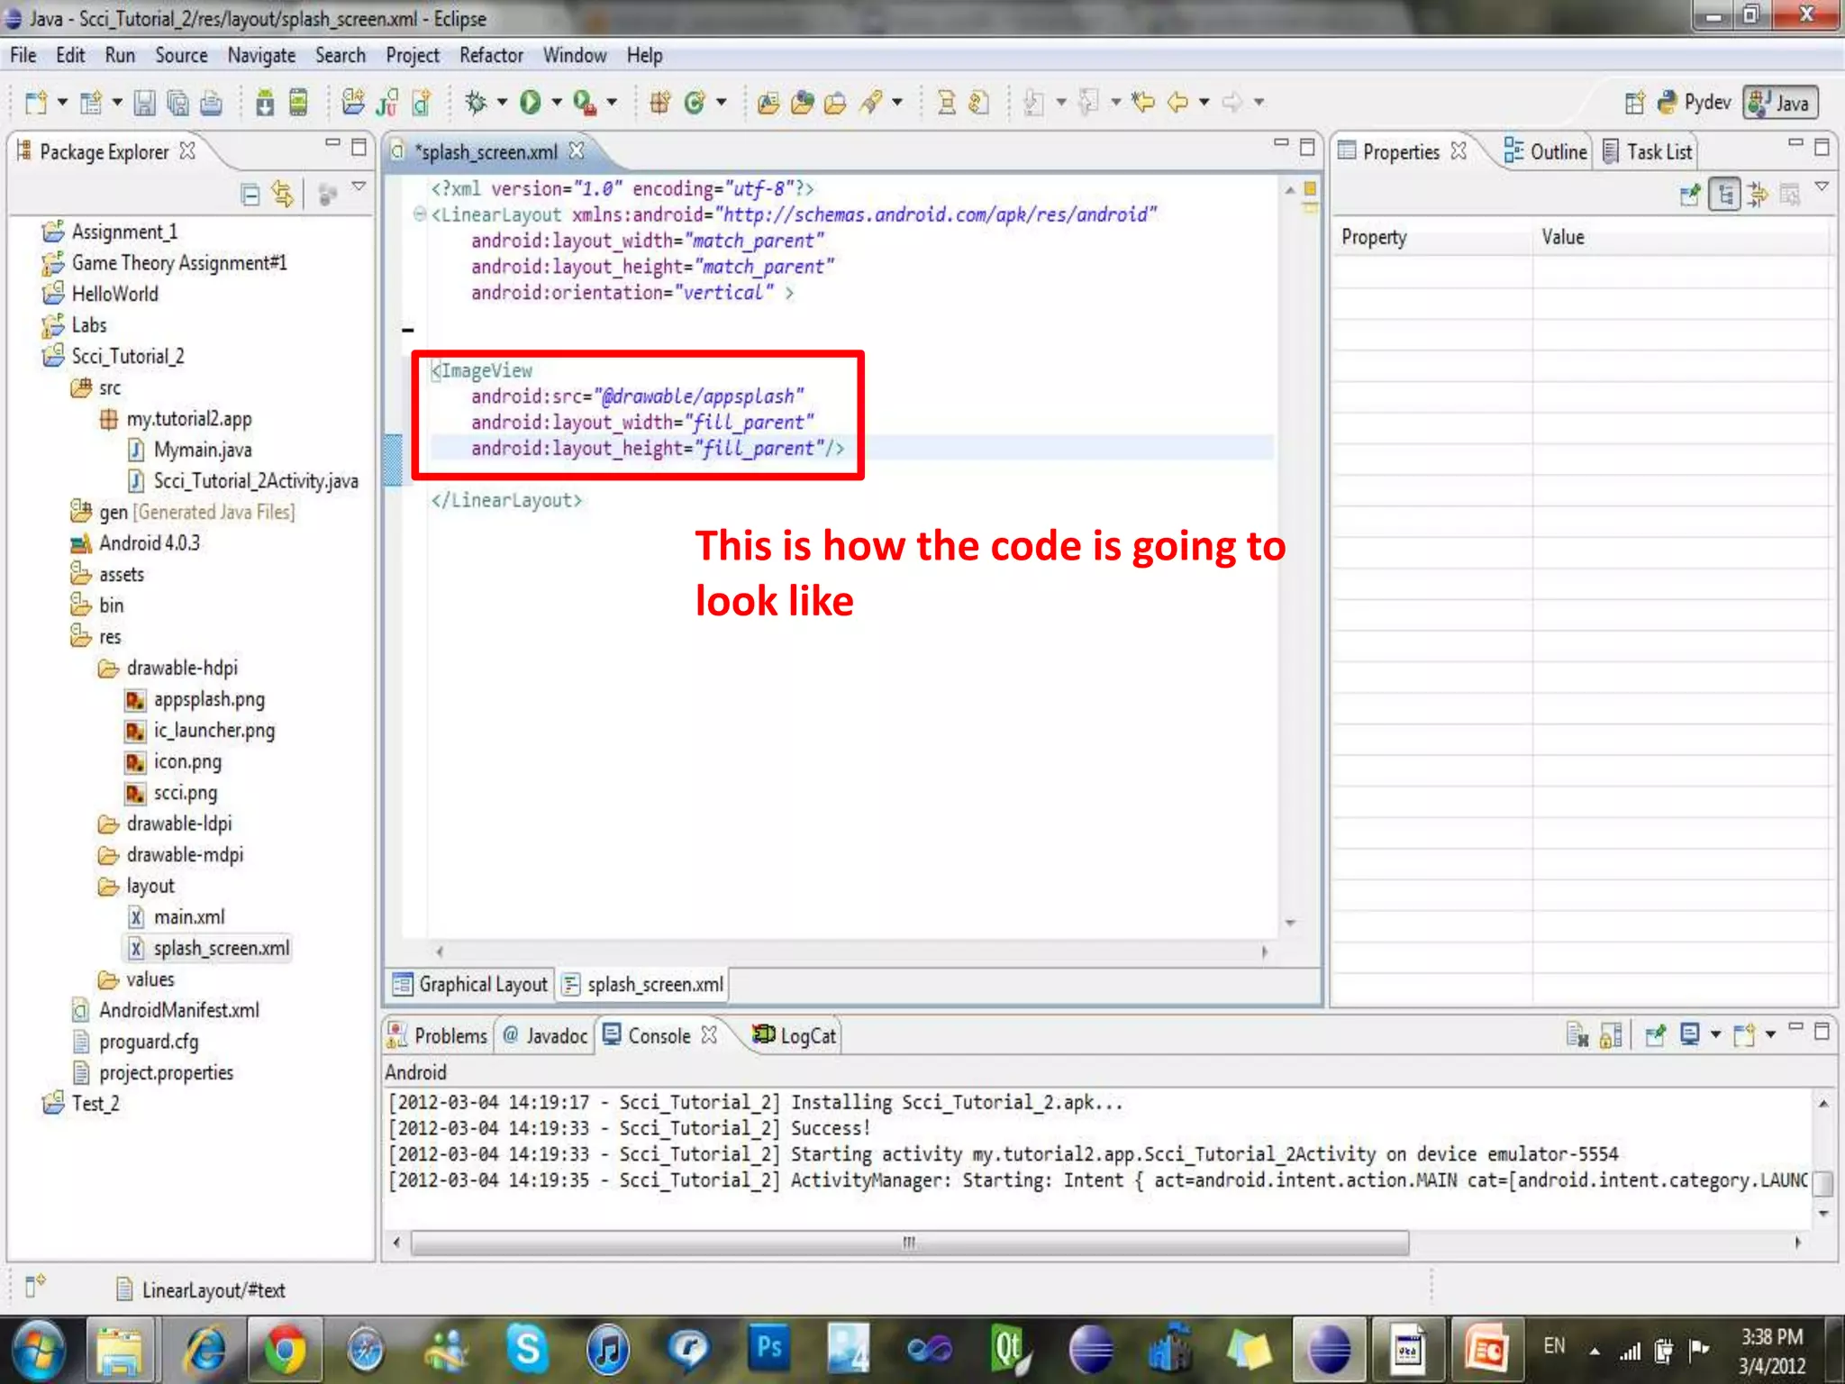Screen dimensions: 1845x1384
Task: Switch to the Java perspective
Action: 1780,103
